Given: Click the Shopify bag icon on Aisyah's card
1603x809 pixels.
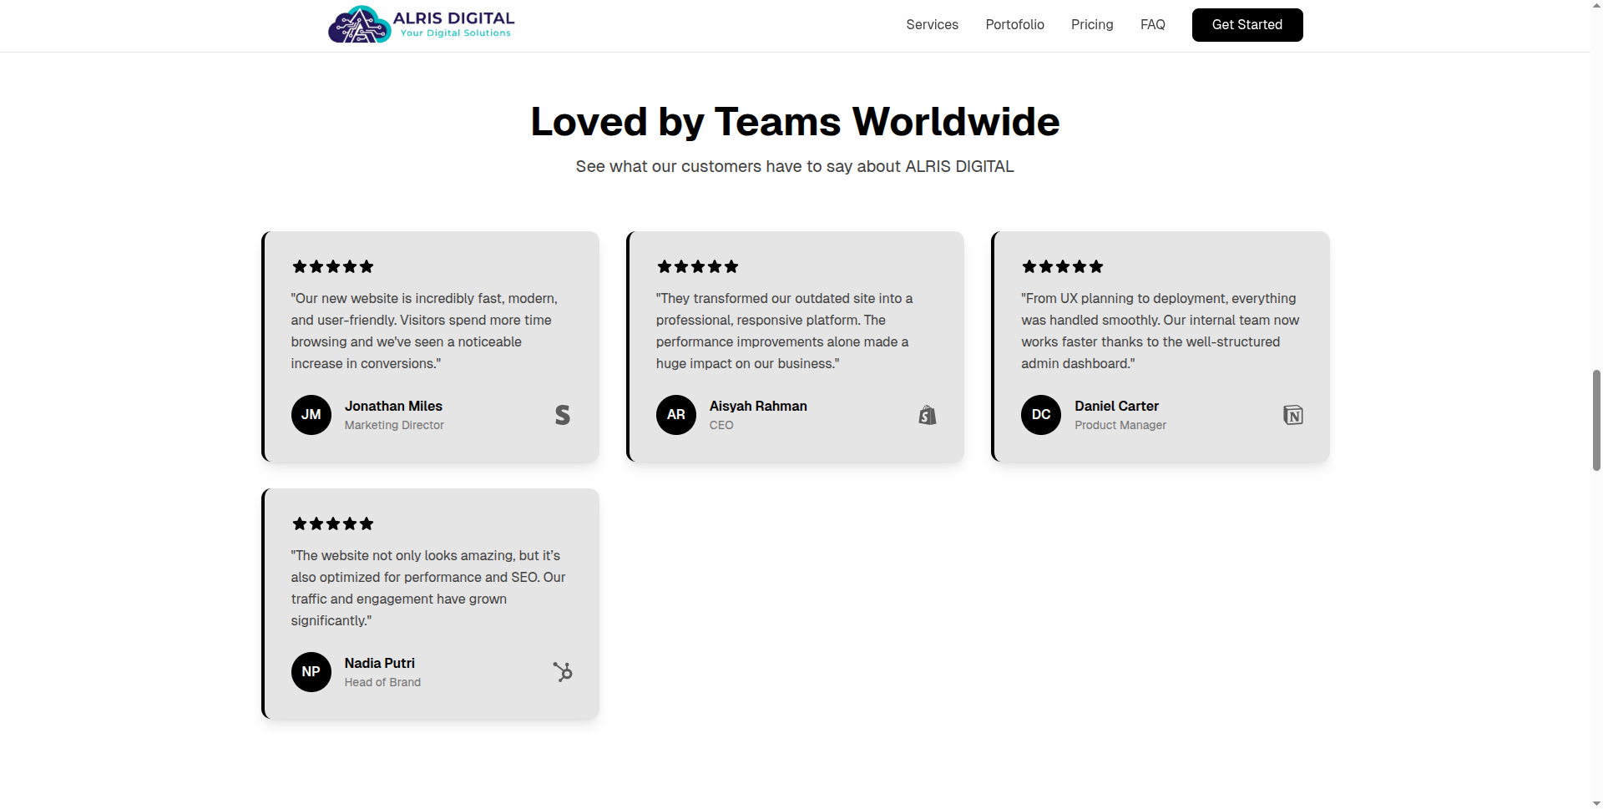Looking at the screenshot, I should pos(928,415).
